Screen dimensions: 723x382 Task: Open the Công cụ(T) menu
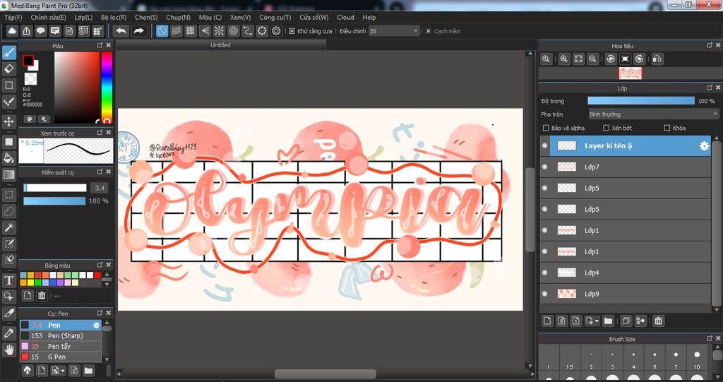pyautogui.click(x=275, y=17)
